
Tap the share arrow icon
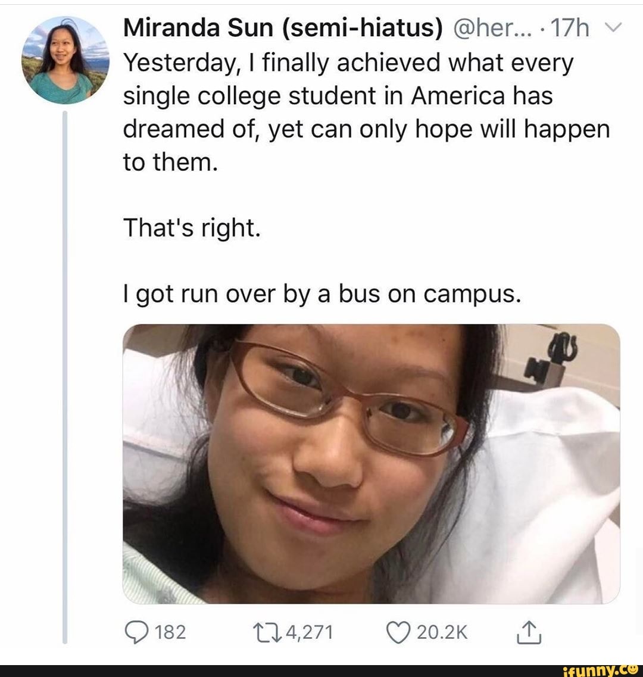[529, 632]
